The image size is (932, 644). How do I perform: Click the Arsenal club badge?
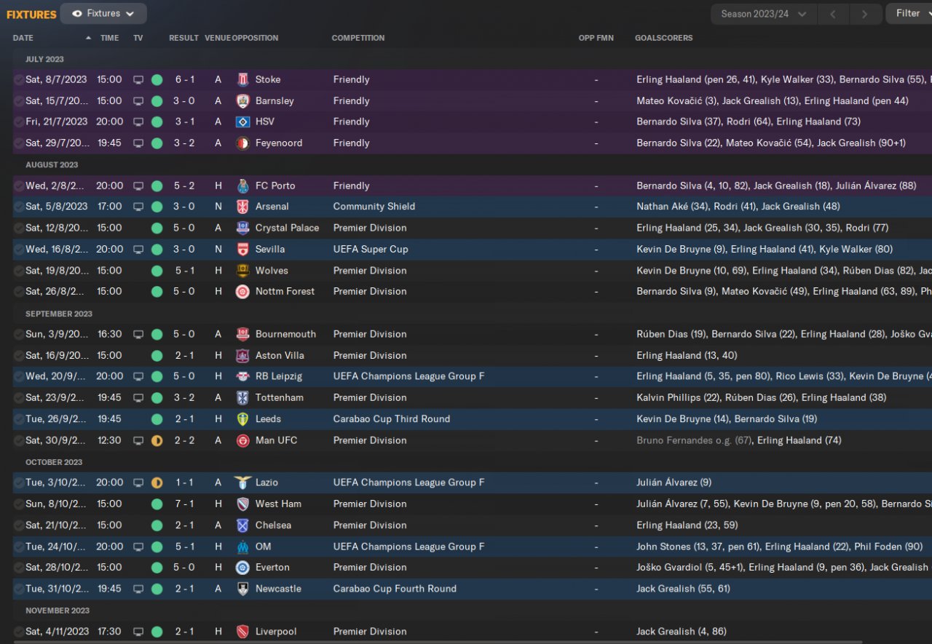tap(243, 207)
